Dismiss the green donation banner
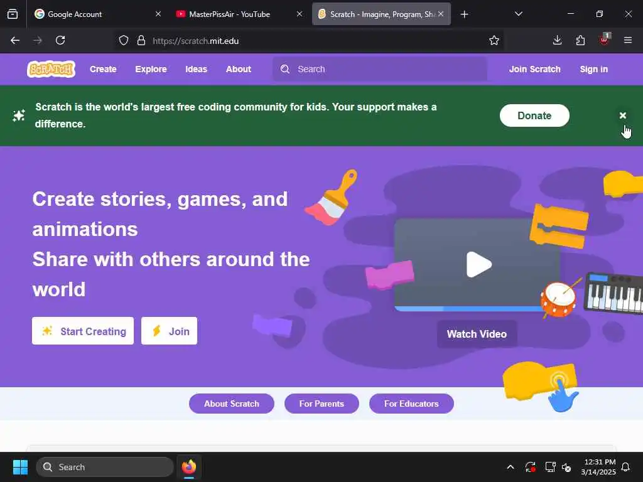 622,115
